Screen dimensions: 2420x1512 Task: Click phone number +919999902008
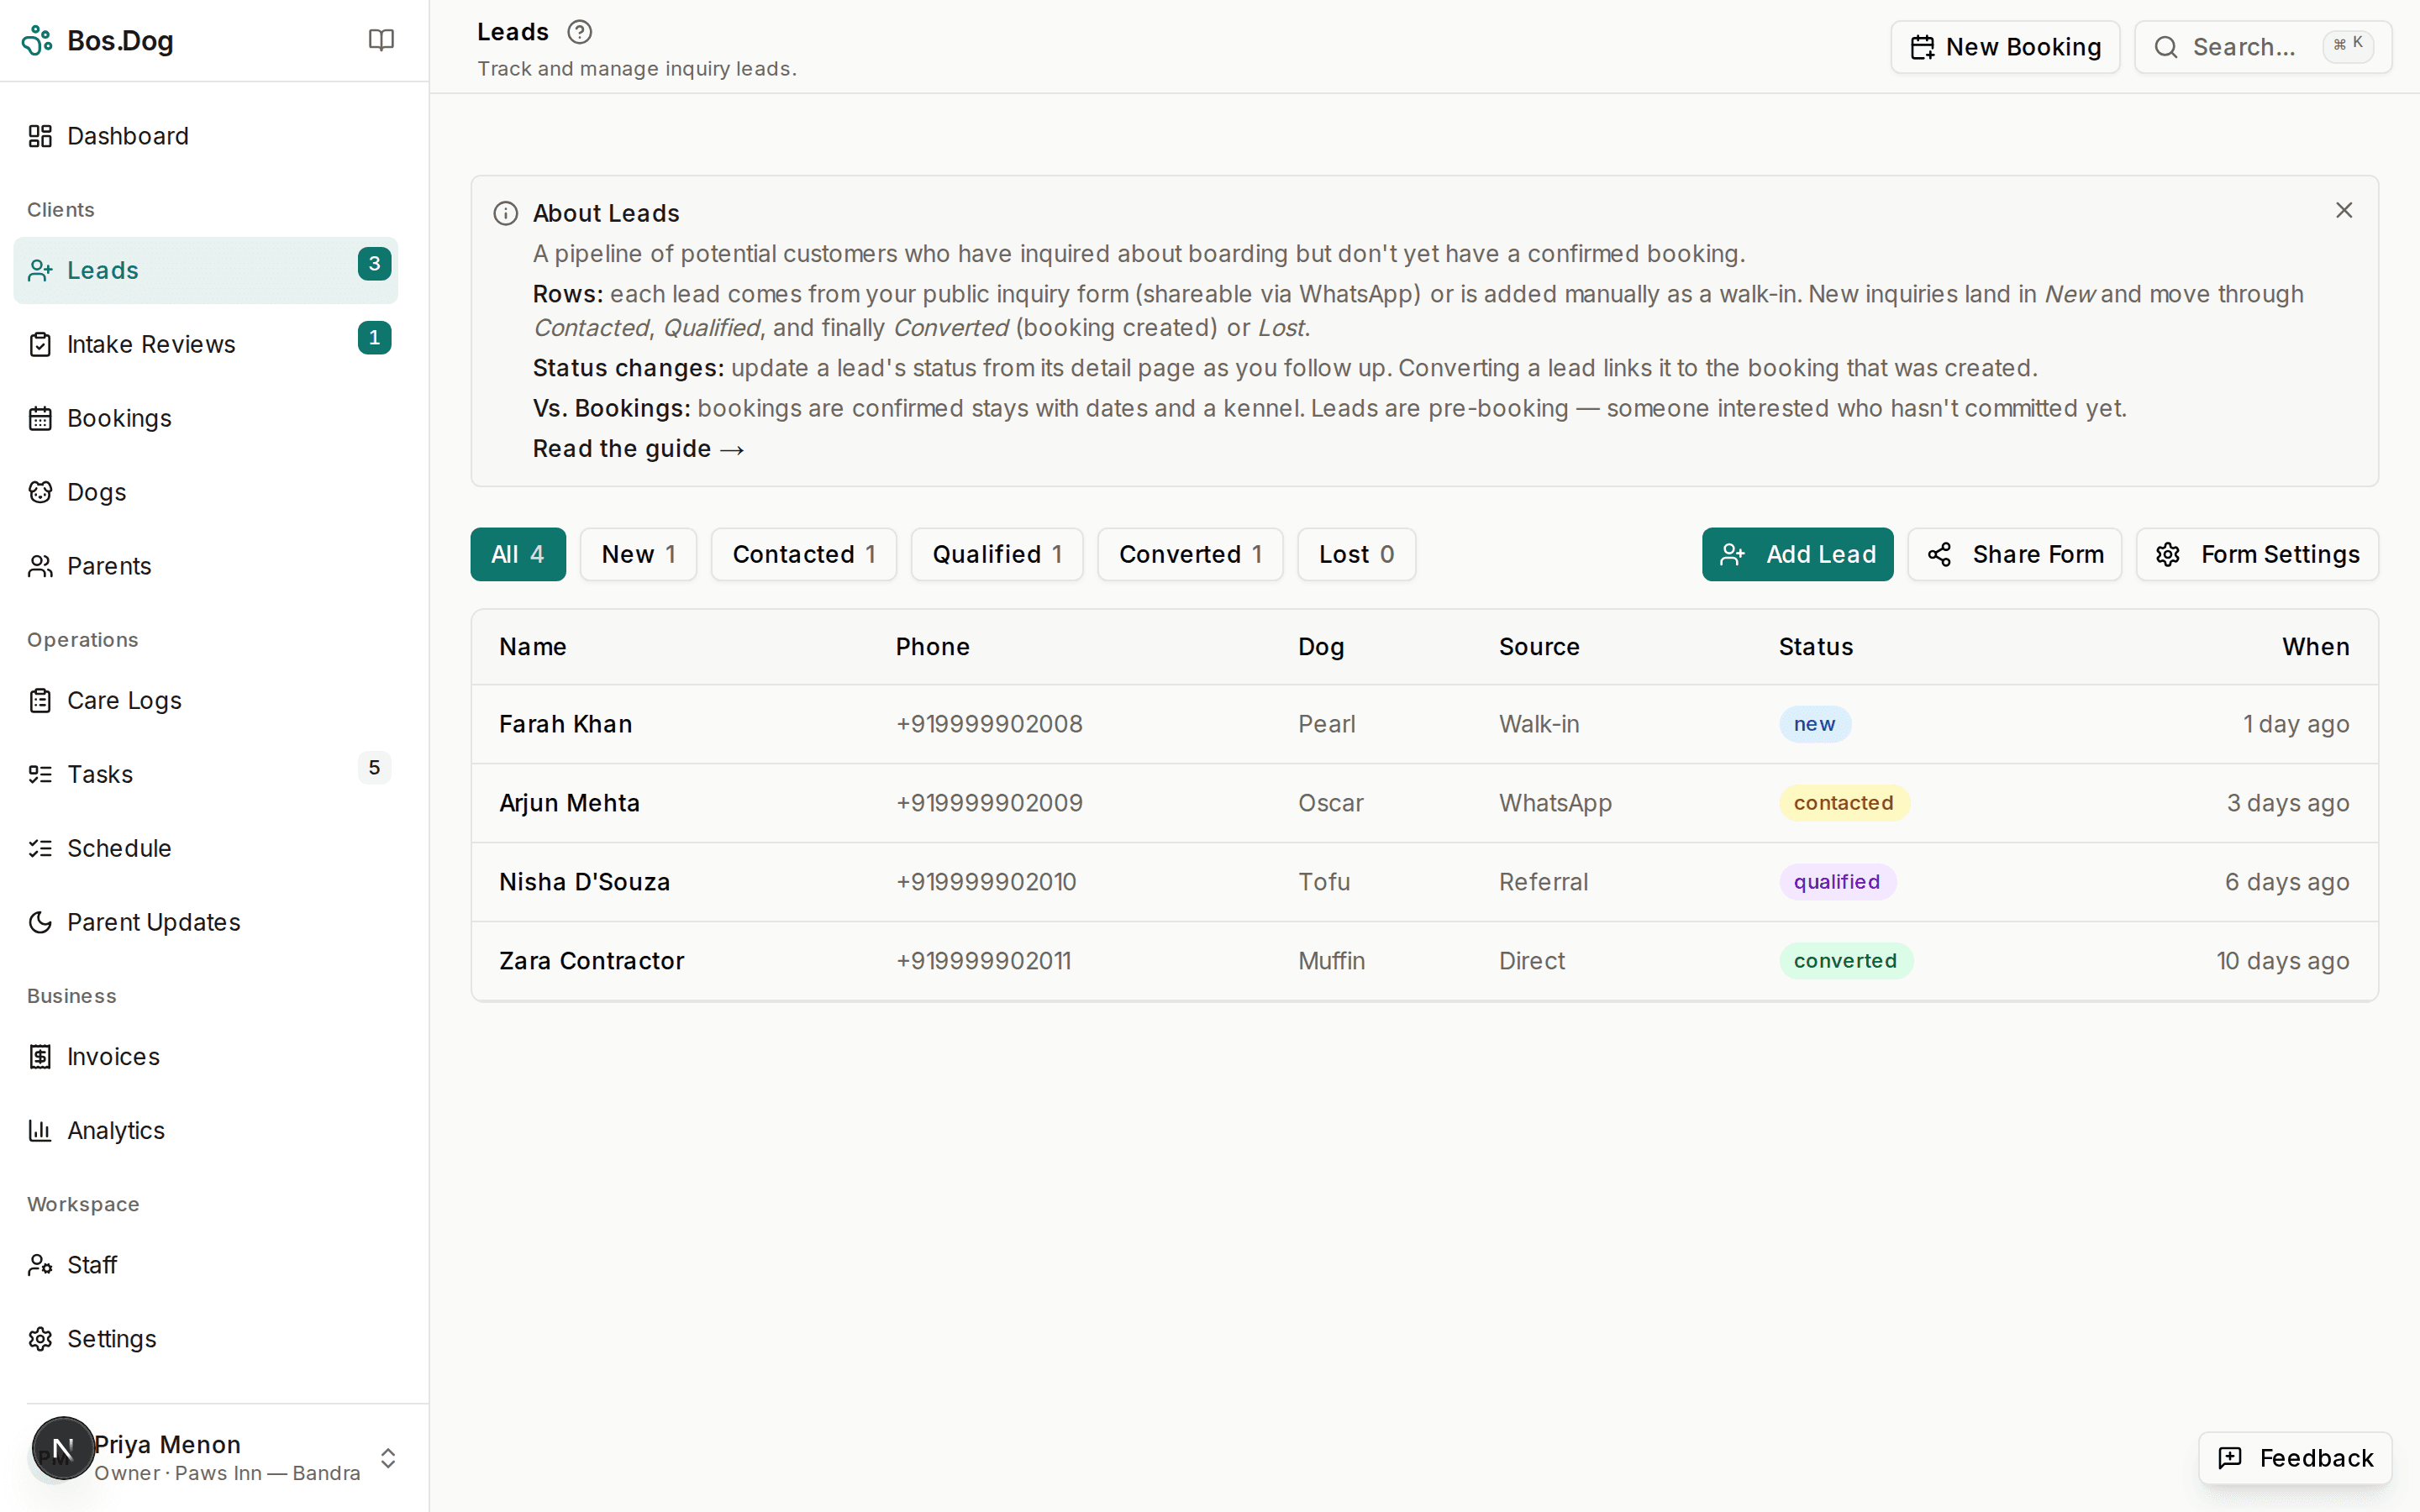point(989,724)
